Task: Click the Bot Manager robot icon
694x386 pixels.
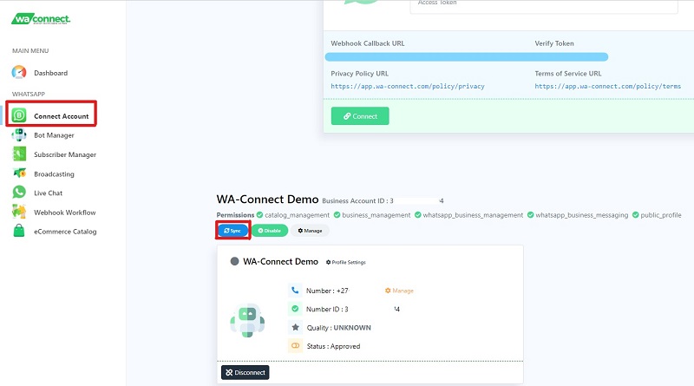Action: point(19,134)
